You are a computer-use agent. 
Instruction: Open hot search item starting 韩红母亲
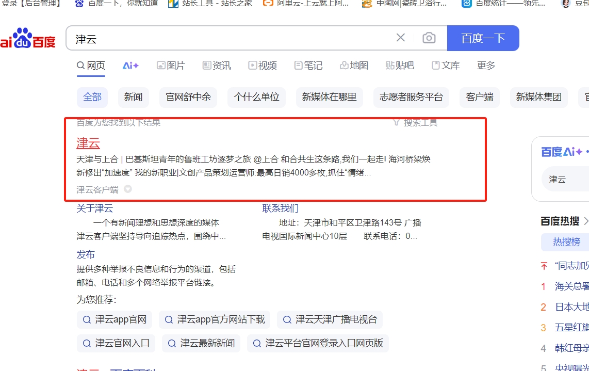(571, 348)
